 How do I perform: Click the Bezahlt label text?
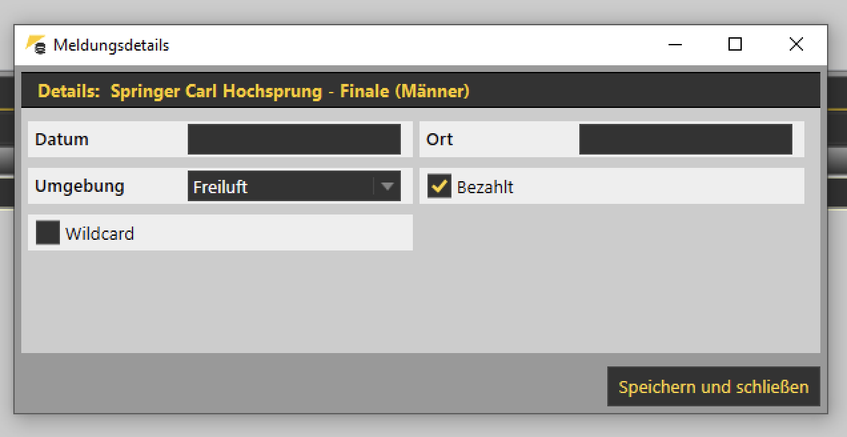click(x=485, y=187)
